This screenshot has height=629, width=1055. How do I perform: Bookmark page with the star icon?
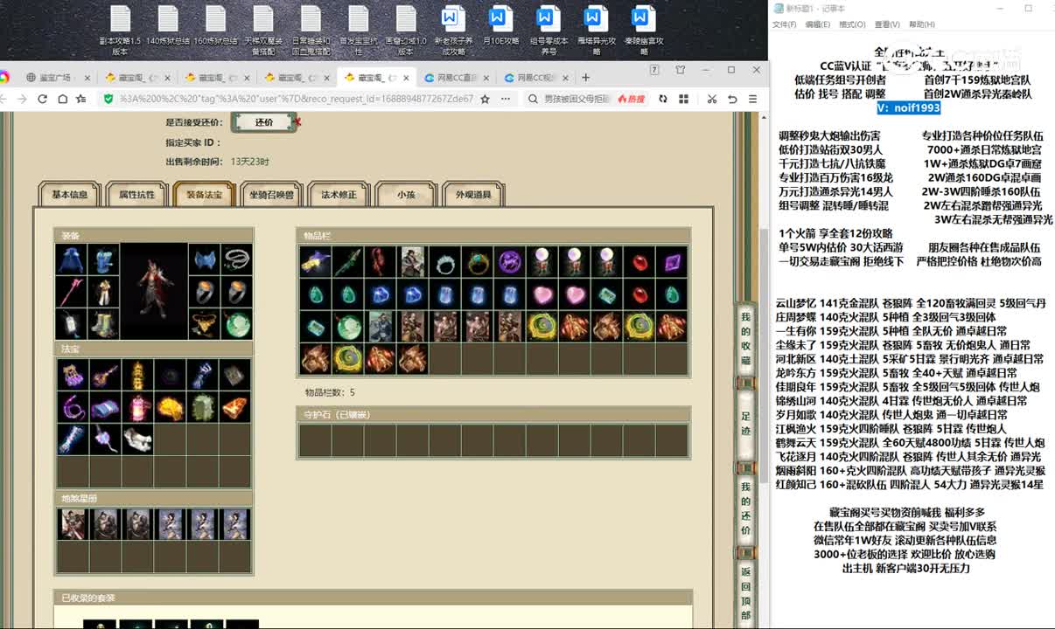point(485,99)
